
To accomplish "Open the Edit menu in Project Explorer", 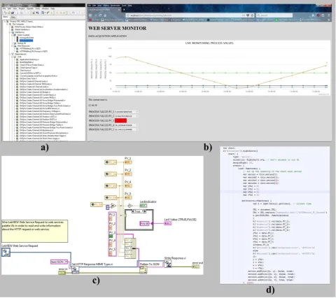I will point(9,8).
